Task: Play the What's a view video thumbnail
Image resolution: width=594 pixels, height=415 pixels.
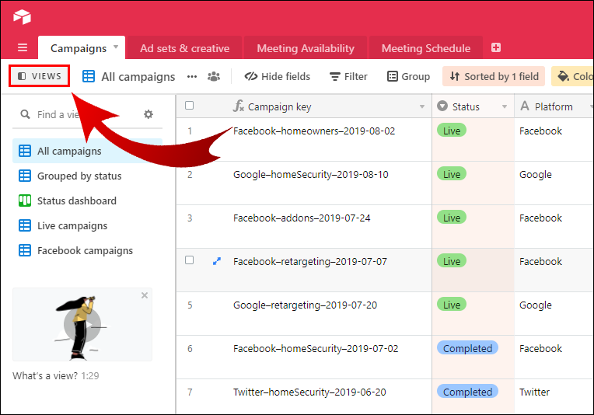Action: [82, 324]
